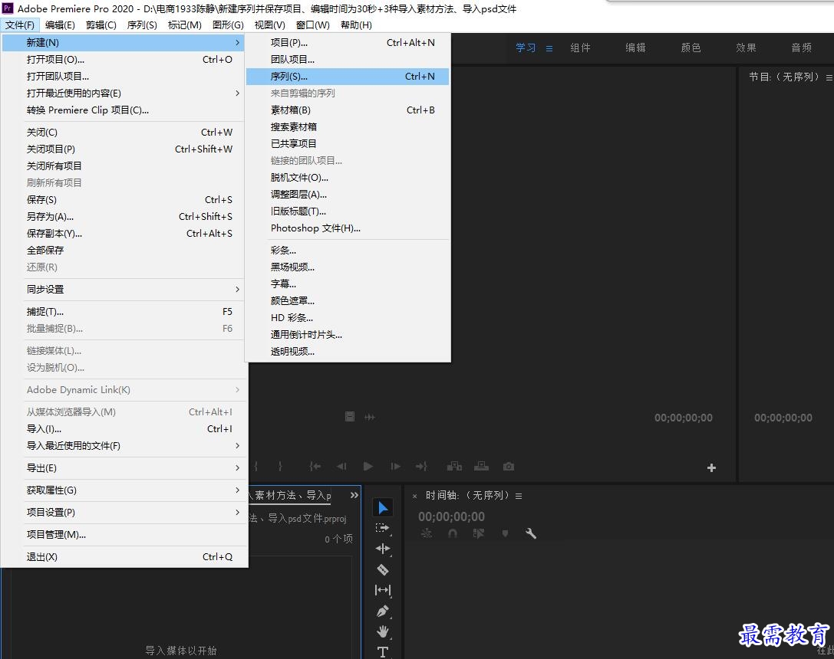Image resolution: width=834 pixels, height=659 pixels.
Task: Click Source monitor duration timecode
Action: point(684,418)
